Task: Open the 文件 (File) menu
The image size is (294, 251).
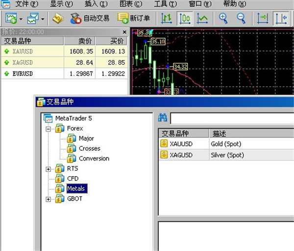Action: click(x=27, y=4)
